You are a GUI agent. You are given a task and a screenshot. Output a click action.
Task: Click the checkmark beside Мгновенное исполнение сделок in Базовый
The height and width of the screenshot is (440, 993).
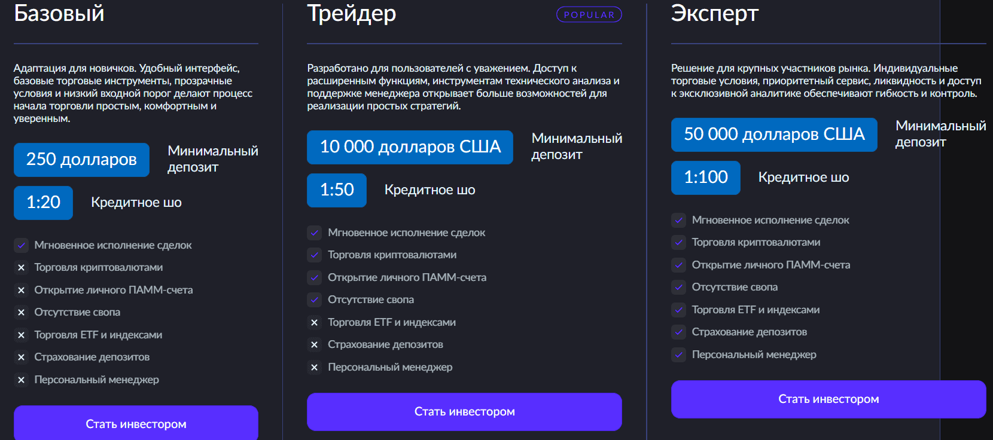(x=22, y=245)
